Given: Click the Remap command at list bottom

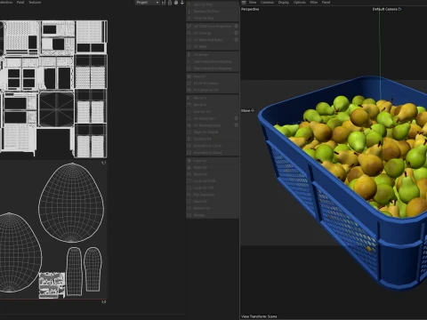Looking at the screenshot, I should [213, 215].
